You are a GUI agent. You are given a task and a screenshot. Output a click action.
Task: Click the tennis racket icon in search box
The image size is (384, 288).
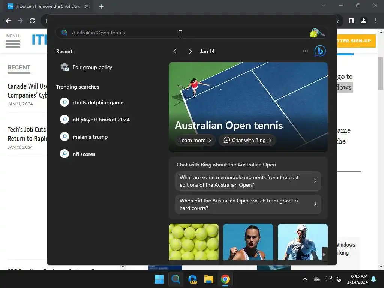317,33
